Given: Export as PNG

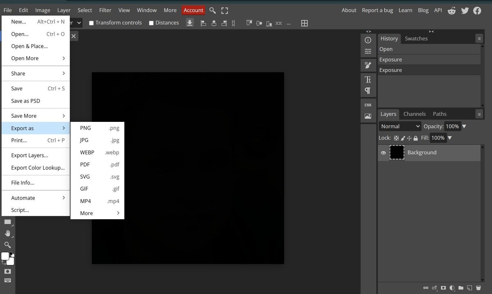Looking at the screenshot, I should point(97,128).
